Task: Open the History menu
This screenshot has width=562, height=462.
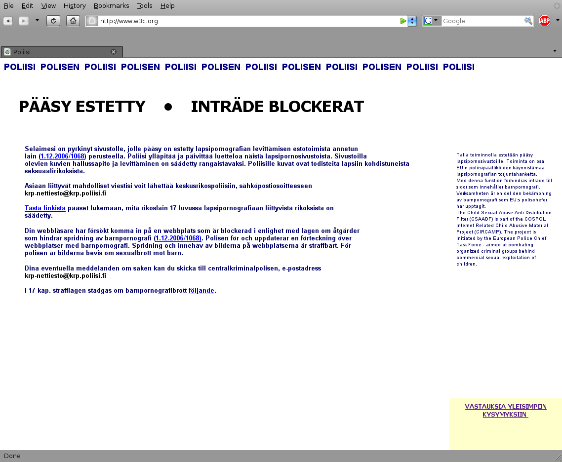Action: point(75,5)
